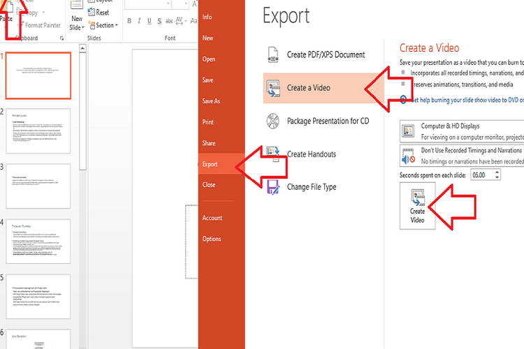Increase seconds spent on each slide

[x=497, y=172]
